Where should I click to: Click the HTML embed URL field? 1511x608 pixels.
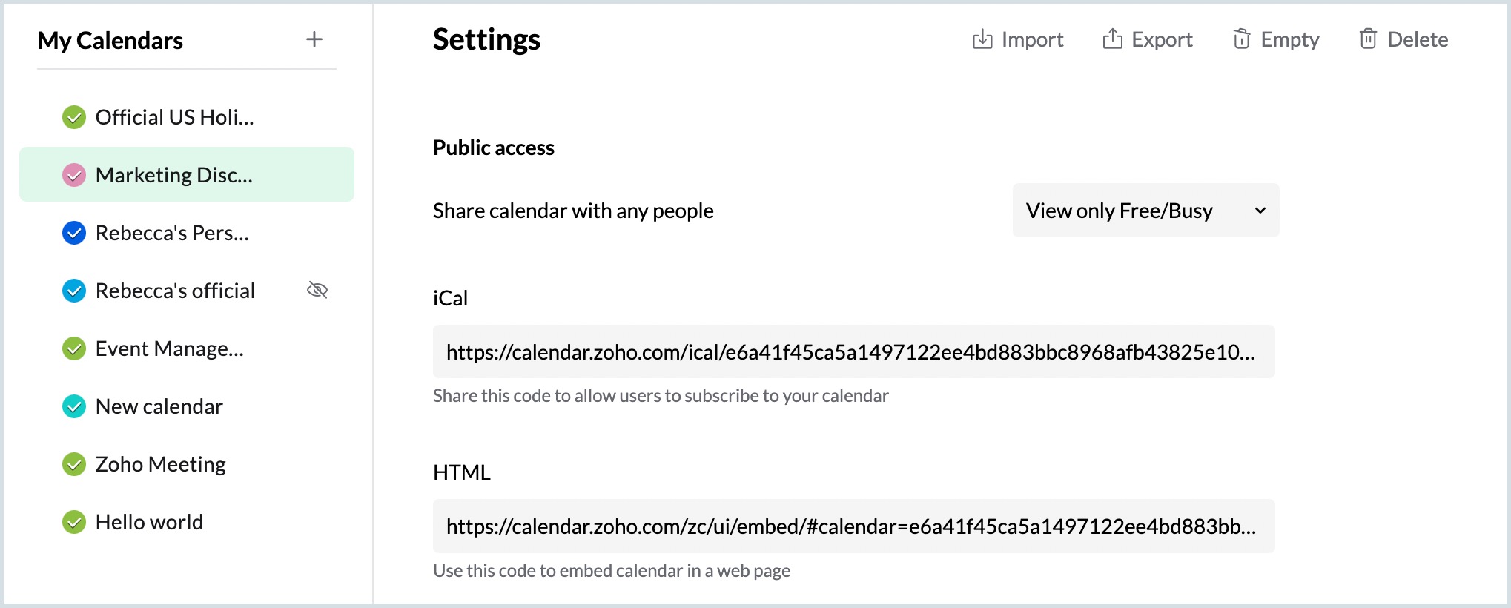pos(853,526)
